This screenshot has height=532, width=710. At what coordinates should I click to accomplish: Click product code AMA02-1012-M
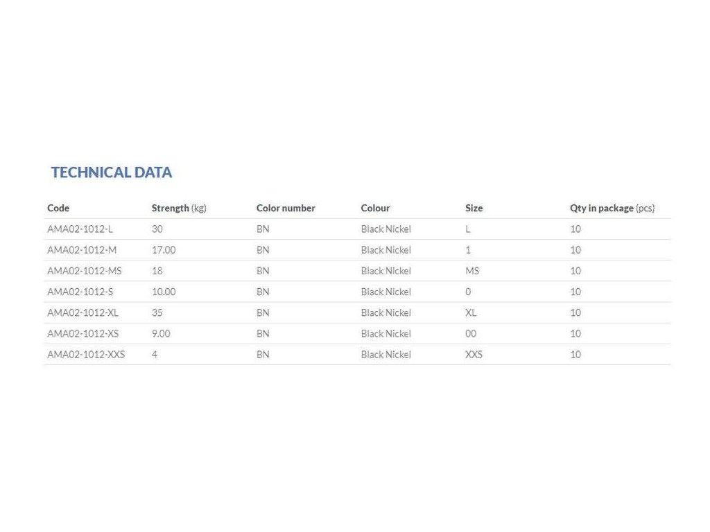(x=82, y=250)
